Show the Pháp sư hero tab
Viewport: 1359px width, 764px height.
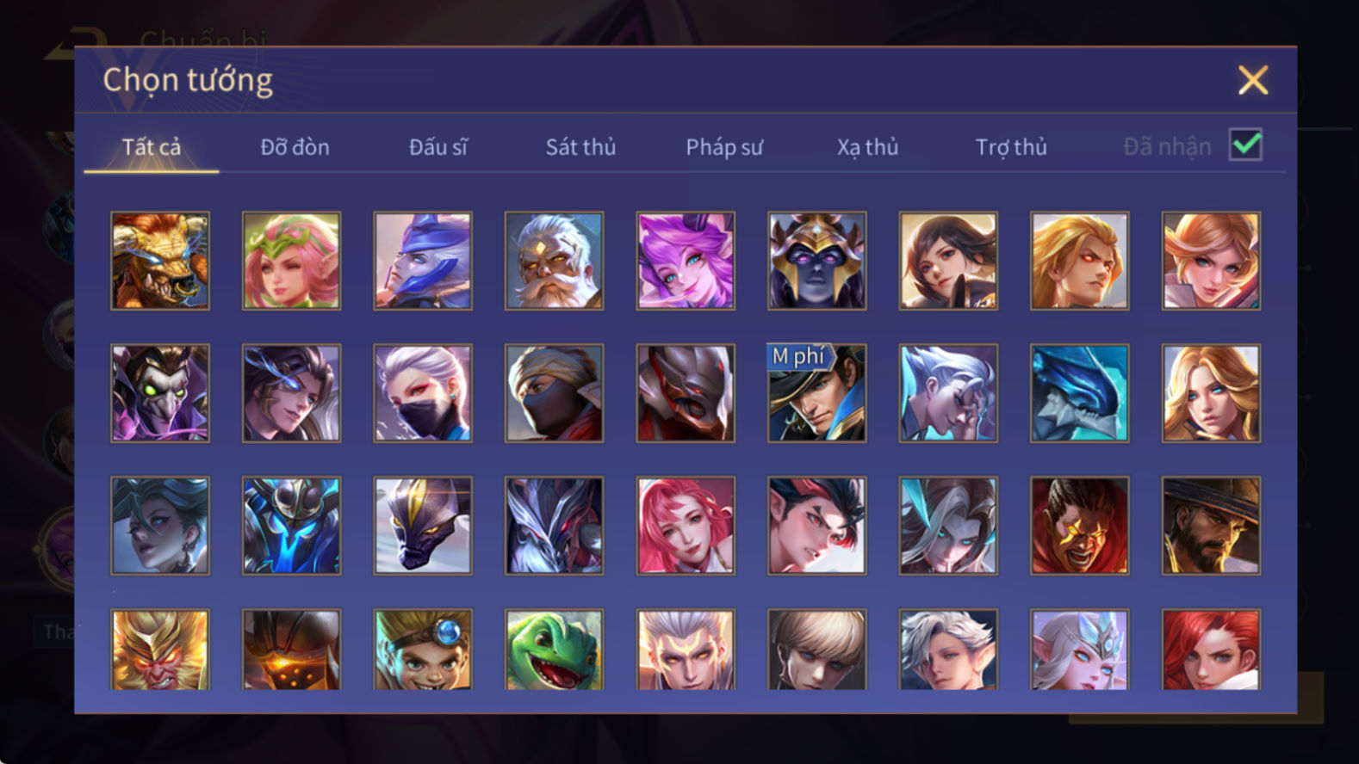point(724,147)
